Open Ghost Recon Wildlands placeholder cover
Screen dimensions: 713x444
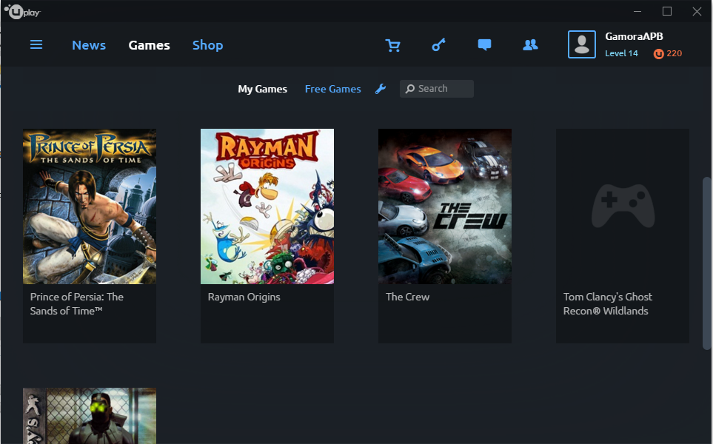pyautogui.click(x=623, y=206)
